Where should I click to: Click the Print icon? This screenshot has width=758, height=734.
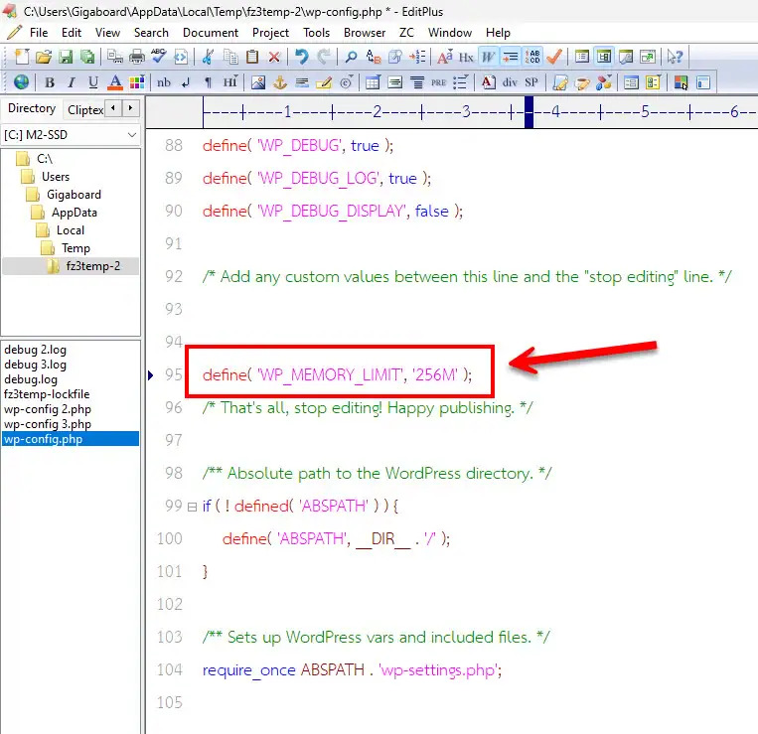pos(137,57)
